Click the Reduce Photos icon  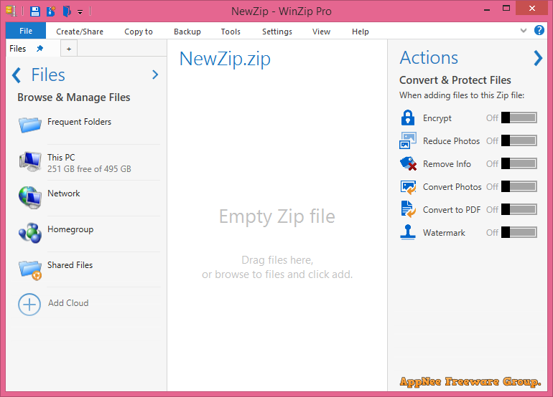pos(408,140)
